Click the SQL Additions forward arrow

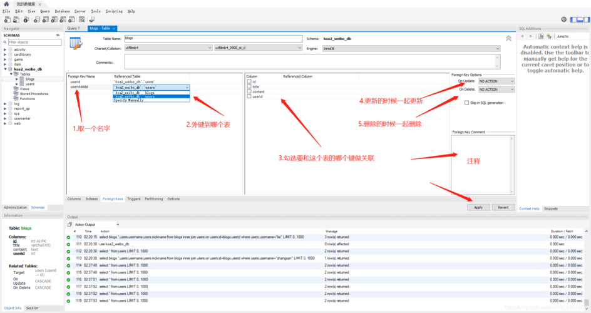pyautogui.click(x=531, y=36)
